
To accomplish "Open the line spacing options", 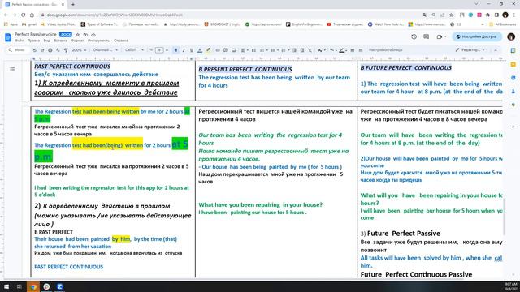I will point(253,50).
